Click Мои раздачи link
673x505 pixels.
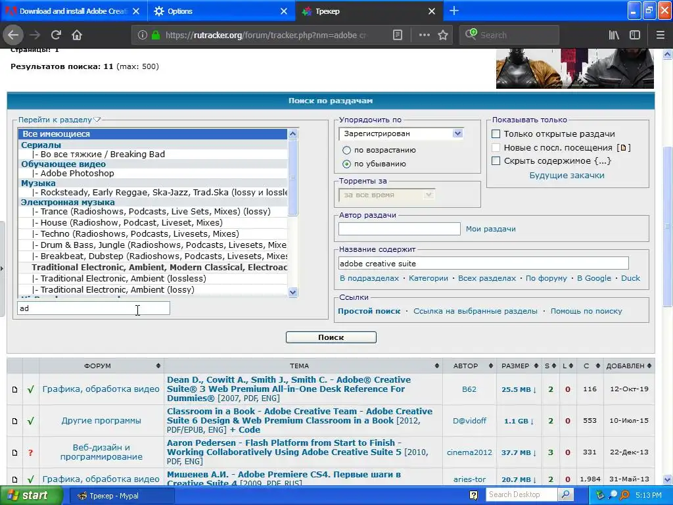point(490,229)
